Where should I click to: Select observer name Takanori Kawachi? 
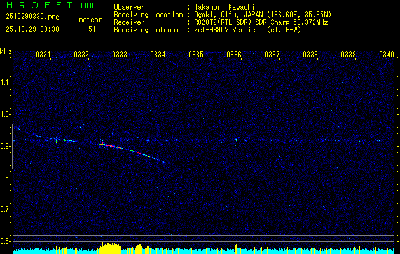coord(224,7)
